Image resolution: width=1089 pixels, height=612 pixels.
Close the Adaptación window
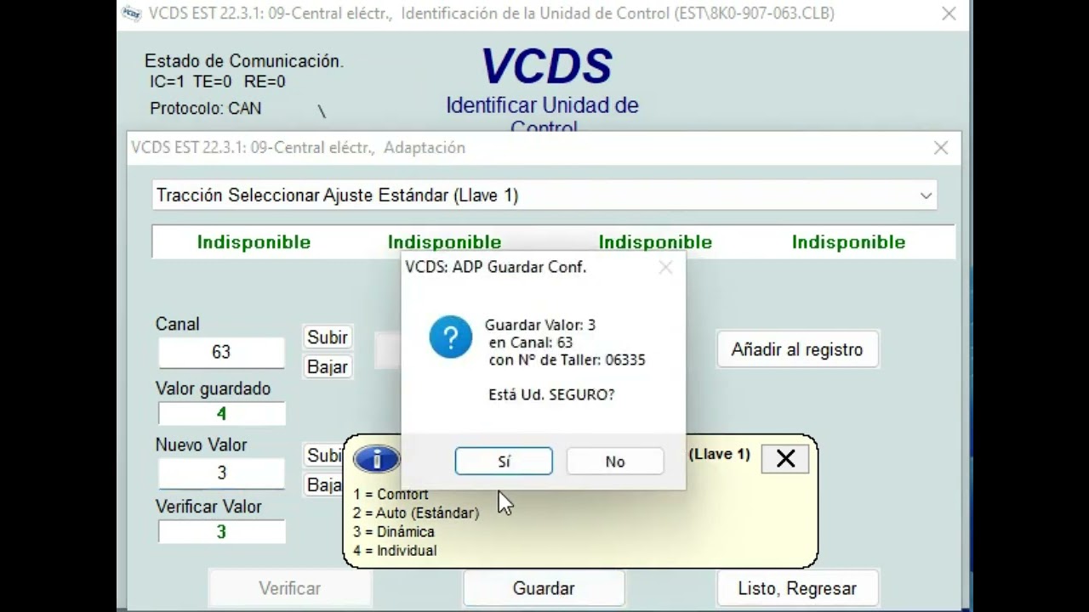click(941, 148)
